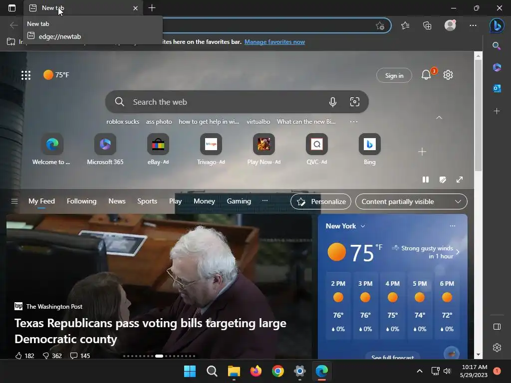
Task: Switch to the My Feed tab
Action: click(41, 201)
